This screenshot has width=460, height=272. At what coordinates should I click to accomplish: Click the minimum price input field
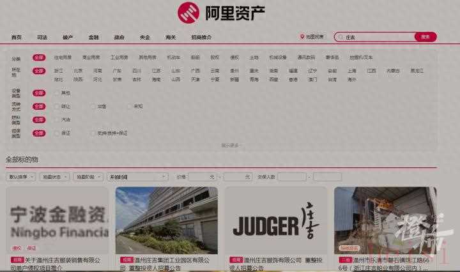(202, 176)
